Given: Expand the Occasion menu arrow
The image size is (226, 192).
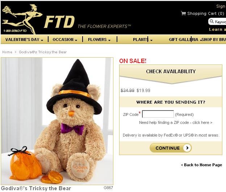Looking at the screenshot, I should click(x=76, y=40).
